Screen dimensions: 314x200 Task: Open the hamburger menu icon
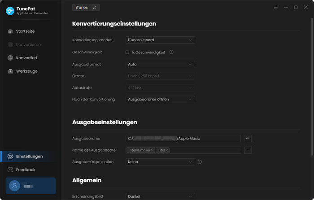(x=276, y=8)
